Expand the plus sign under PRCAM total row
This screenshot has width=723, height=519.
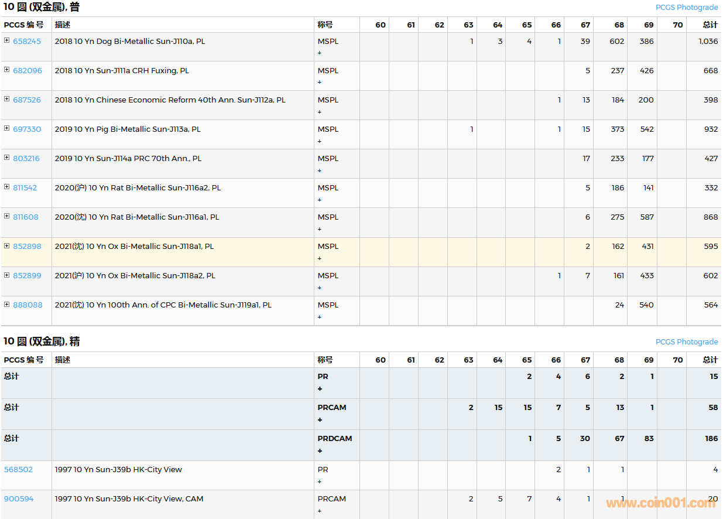pos(320,419)
